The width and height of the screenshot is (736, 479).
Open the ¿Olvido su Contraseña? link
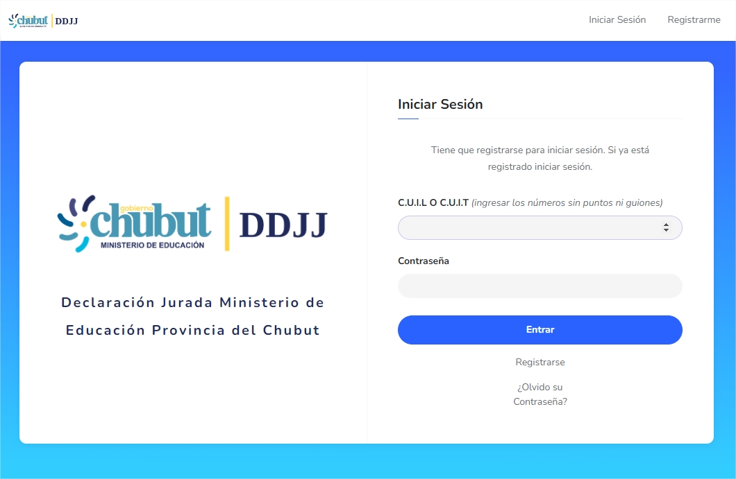(540, 394)
